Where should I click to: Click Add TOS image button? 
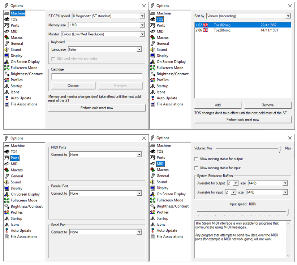(x=218, y=105)
